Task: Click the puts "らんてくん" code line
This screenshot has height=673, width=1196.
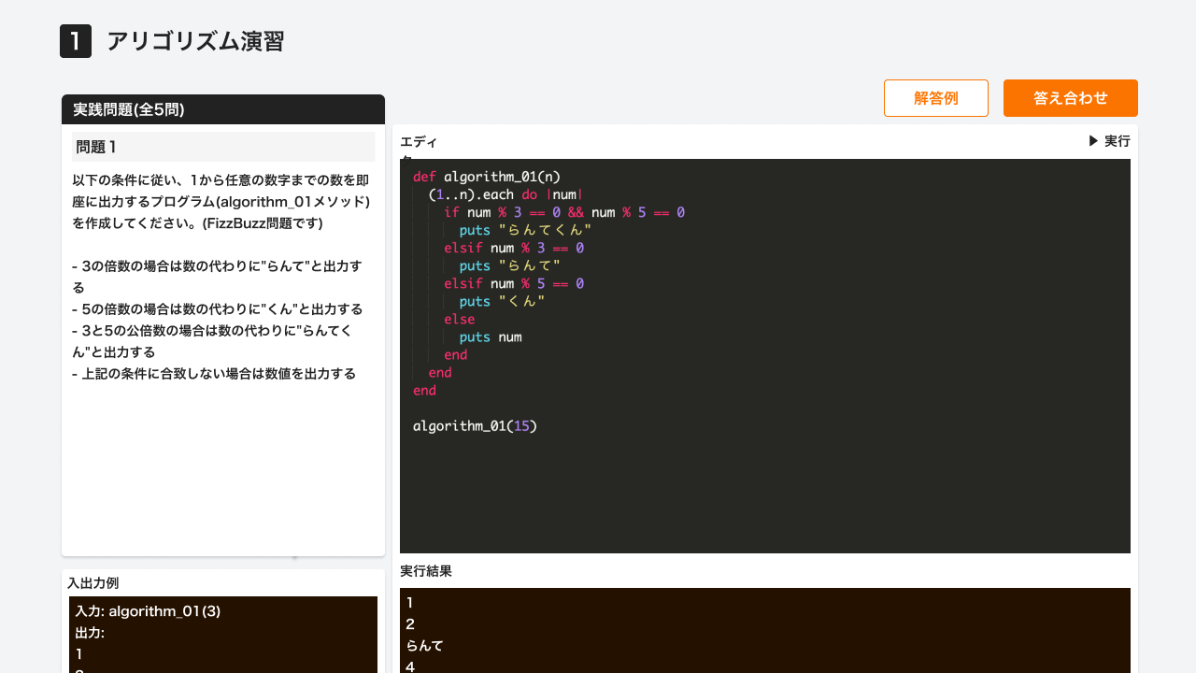Action: coord(525,230)
